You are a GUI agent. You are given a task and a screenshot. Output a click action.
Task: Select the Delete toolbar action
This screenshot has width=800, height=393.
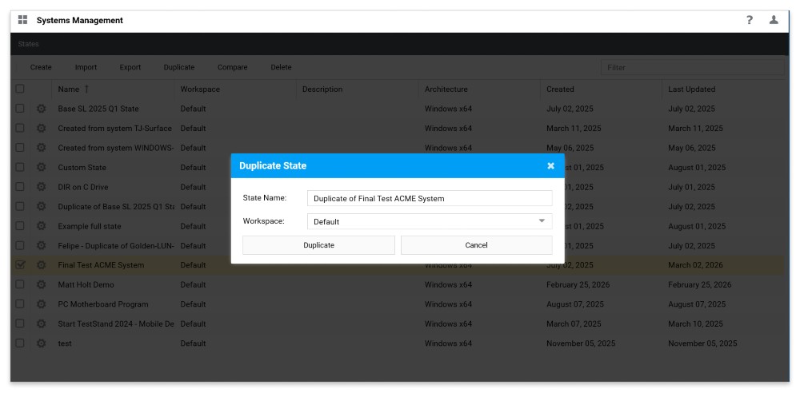[x=281, y=67]
